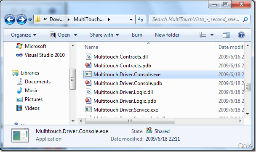
Task: Click the Burn button
Action: coord(137,35)
